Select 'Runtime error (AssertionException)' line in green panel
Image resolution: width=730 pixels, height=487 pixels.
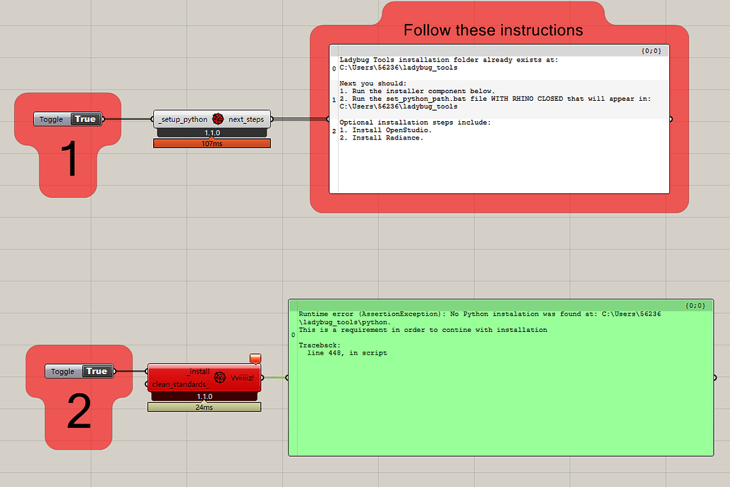coord(480,314)
